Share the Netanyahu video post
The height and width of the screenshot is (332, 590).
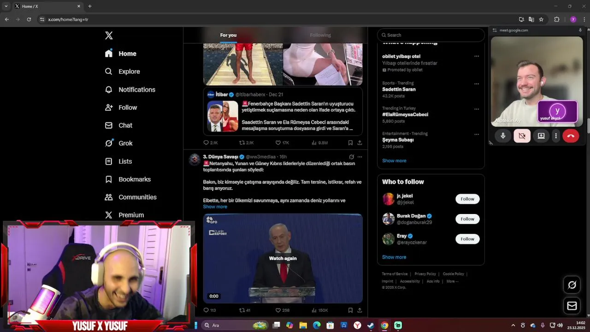tap(360, 310)
